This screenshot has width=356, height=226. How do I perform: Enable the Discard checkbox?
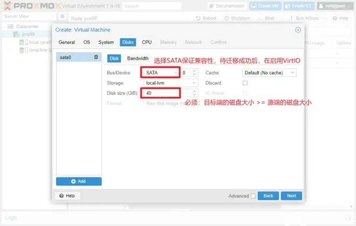[x=245, y=83]
